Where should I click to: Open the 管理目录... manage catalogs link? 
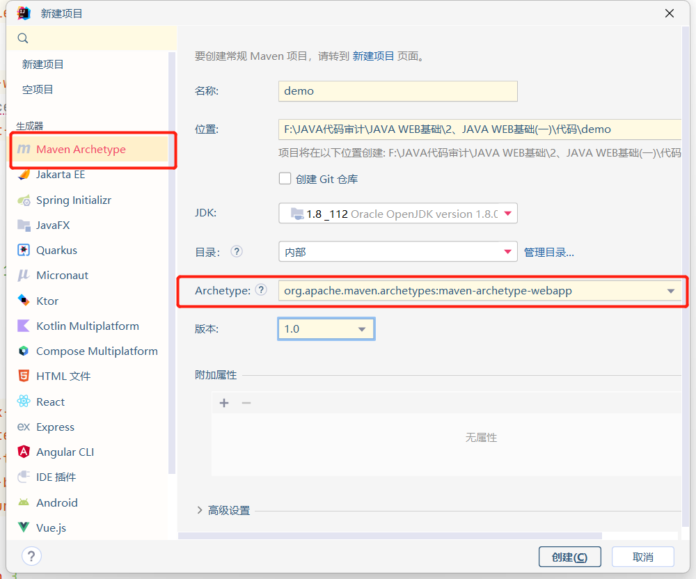tap(549, 252)
